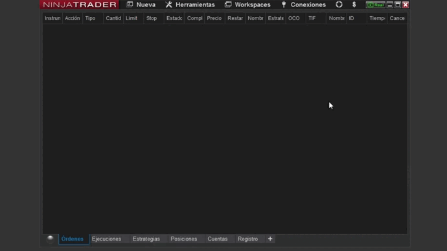
Task: Open the Herramientas menu
Action: [x=190, y=5]
